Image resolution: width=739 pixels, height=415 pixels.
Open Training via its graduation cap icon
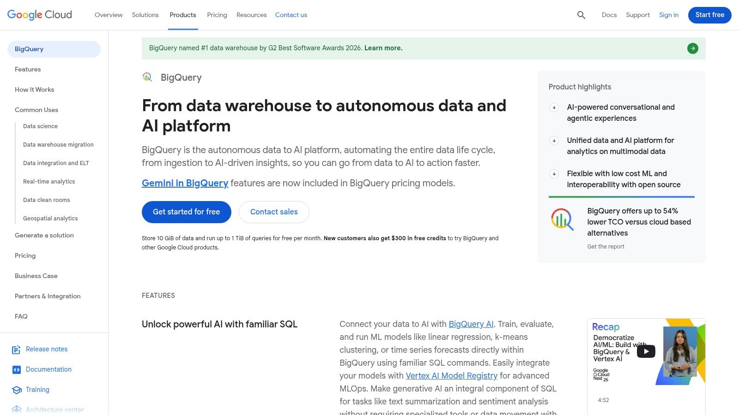16,390
